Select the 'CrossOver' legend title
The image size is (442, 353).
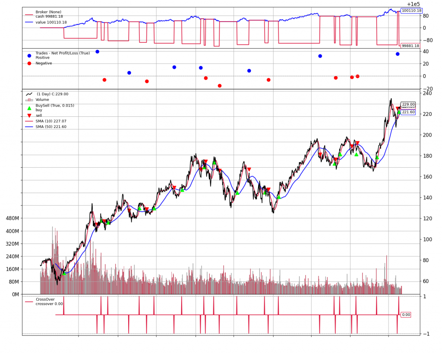(45, 300)
